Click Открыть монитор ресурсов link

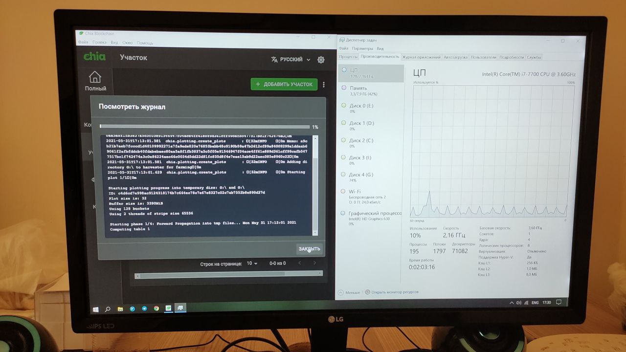point(394,292)
